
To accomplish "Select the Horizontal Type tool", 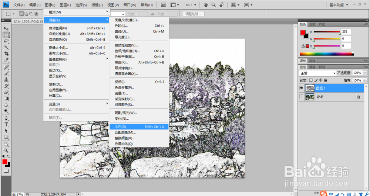I will (6, 124).
